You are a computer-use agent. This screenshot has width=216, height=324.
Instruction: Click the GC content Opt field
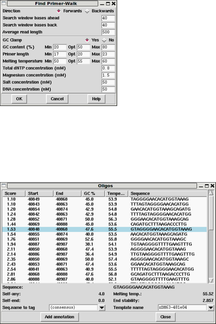[x=84, y=47]
